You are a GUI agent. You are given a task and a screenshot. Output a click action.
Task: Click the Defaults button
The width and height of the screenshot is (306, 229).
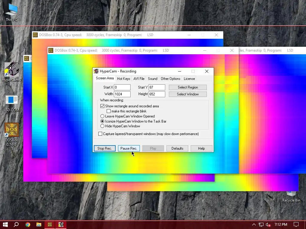click(177, 148)
